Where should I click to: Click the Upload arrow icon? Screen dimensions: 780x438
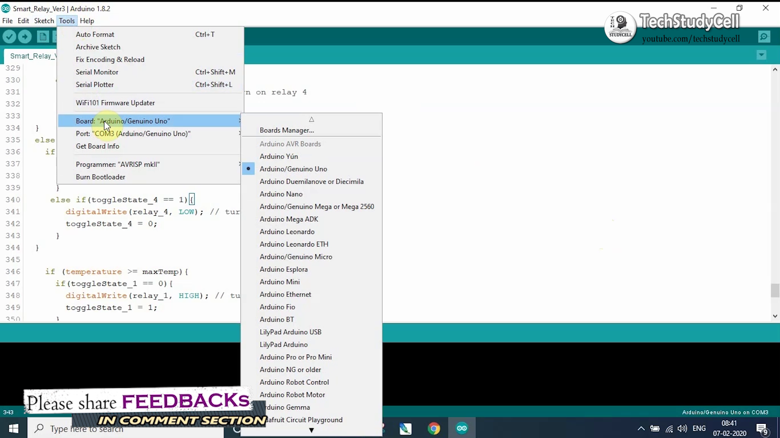[x=25, y=36]
